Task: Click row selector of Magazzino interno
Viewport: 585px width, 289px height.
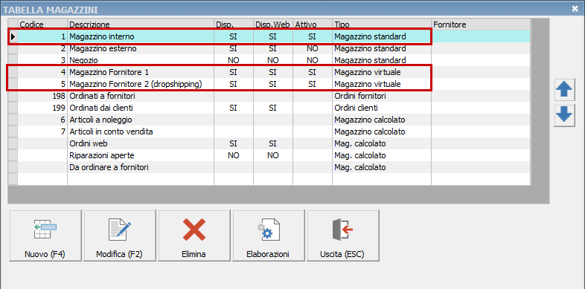Action: 13,37
